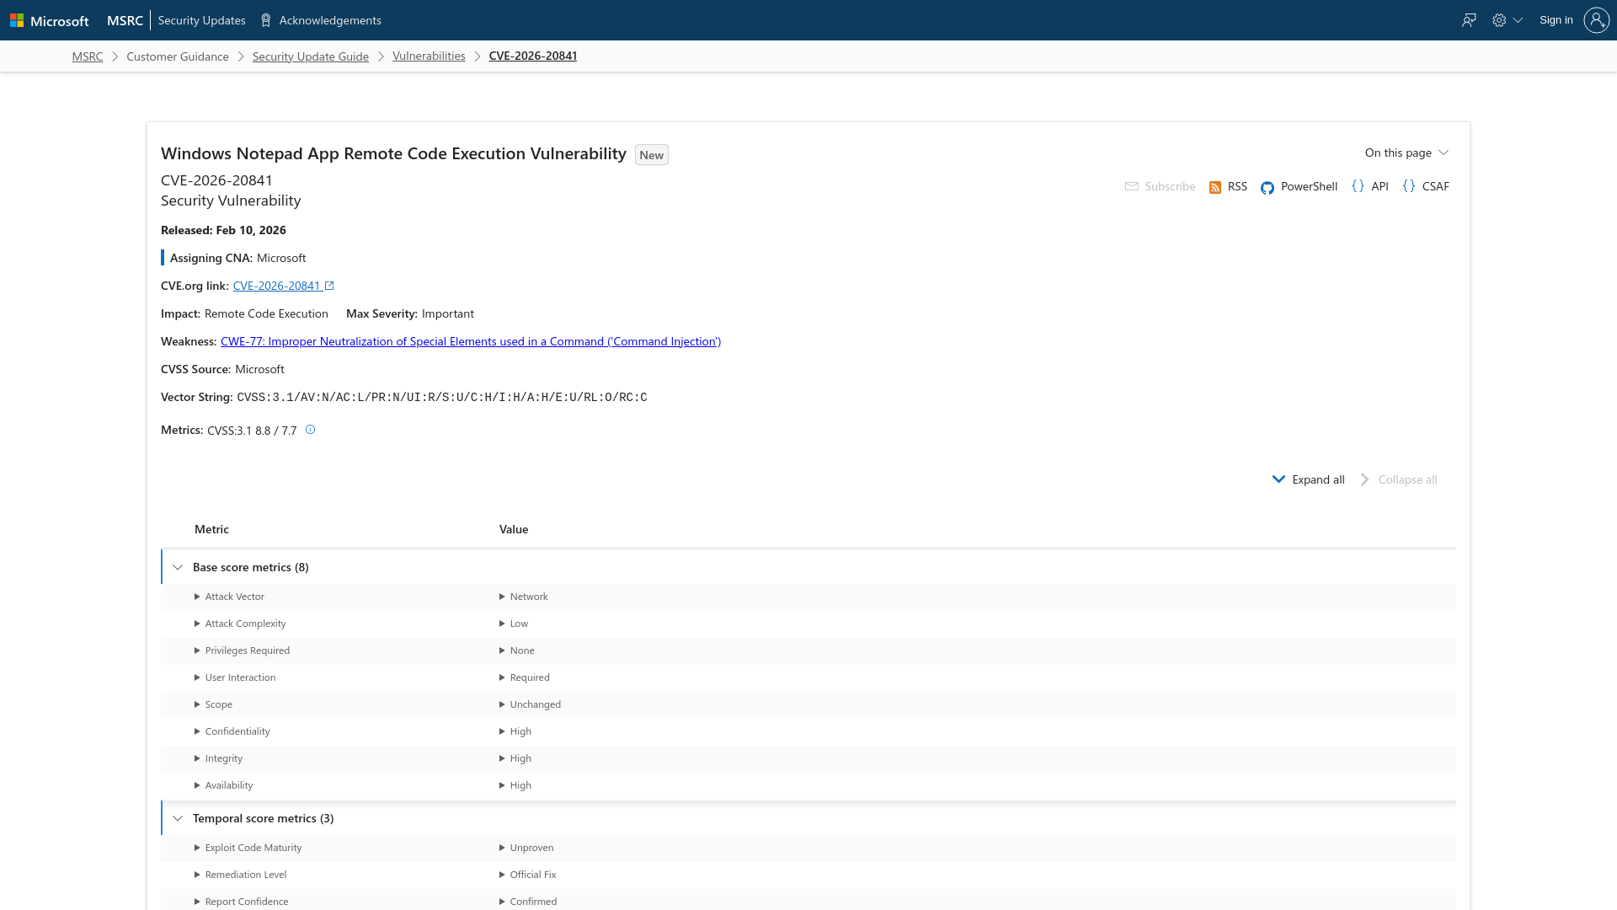This screenshot has width=1617, height=910.
Task: Open the MSRC home from the breadcrumb
Action: (87, 56)
